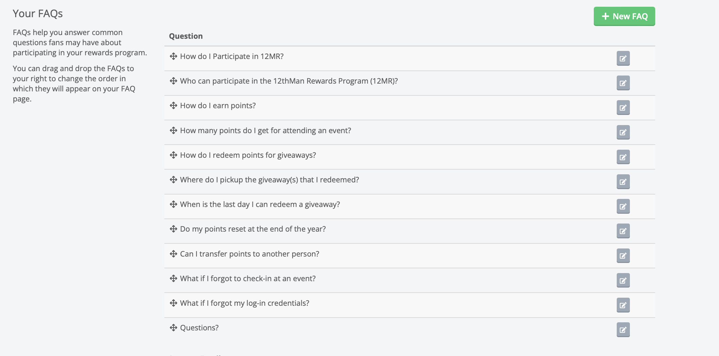Edit the 'Can I transfer points' FAQ
The image size is (719, 356).
pyautogui.click(x=623, y=256)
